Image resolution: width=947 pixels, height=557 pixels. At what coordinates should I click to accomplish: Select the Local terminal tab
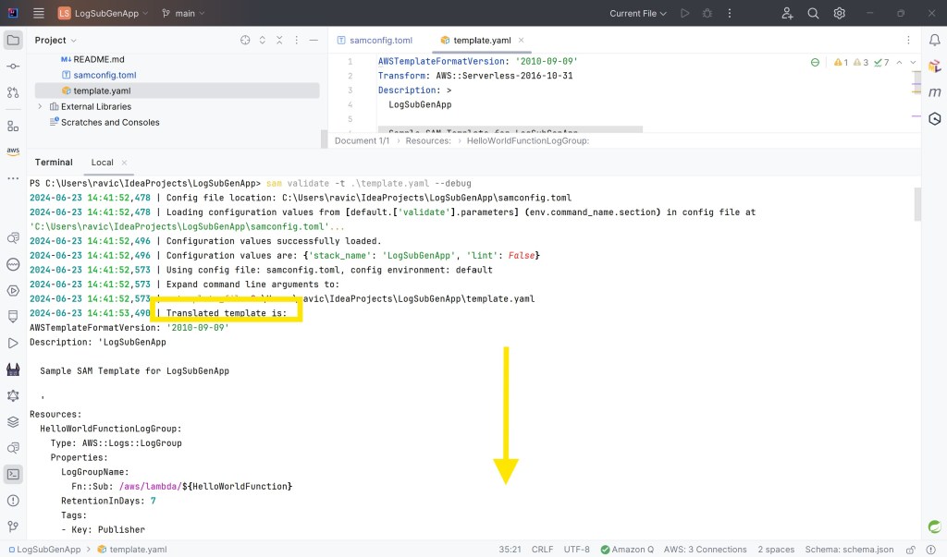pyautogui.click(x=102, y=163)
